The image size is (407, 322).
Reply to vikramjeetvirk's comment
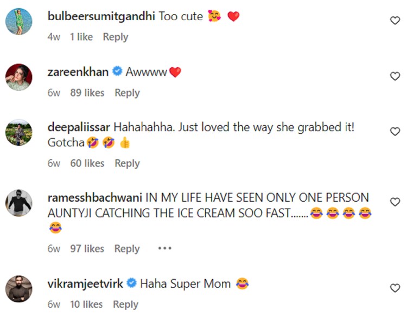(125, 305)
